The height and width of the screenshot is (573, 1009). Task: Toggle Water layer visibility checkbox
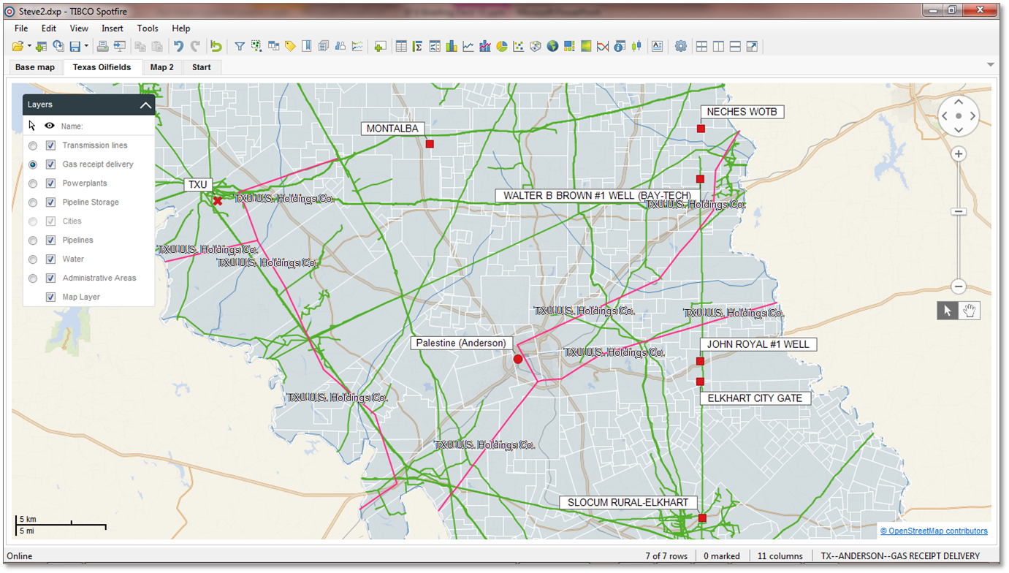(50, 259)
